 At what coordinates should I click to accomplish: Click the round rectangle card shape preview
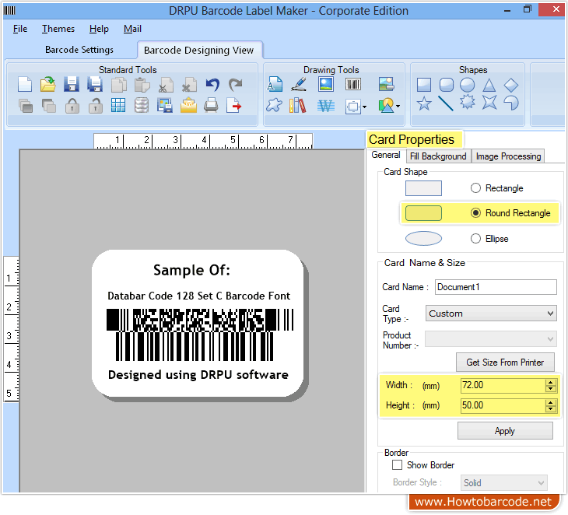[423, 213]
